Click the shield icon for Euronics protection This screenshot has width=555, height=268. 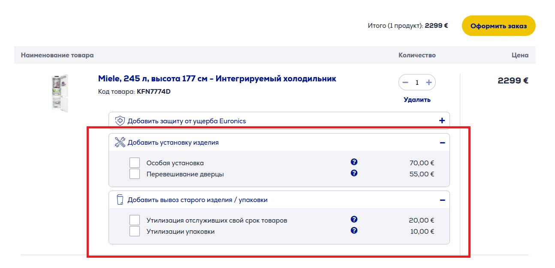[x=120, y=121]
